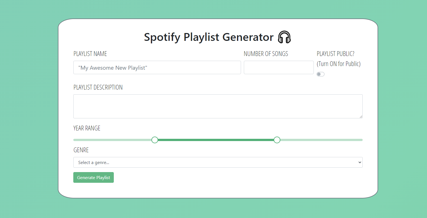Click inside the Playlist Name field
Image resolution: width=427 pixels, height=218 pixels.
coord(157,67)
